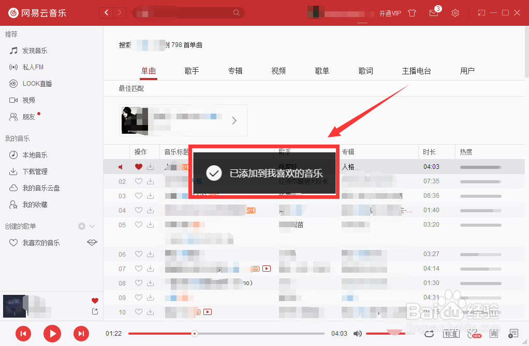Switch to the 主播电台 tab

(417, 71)
